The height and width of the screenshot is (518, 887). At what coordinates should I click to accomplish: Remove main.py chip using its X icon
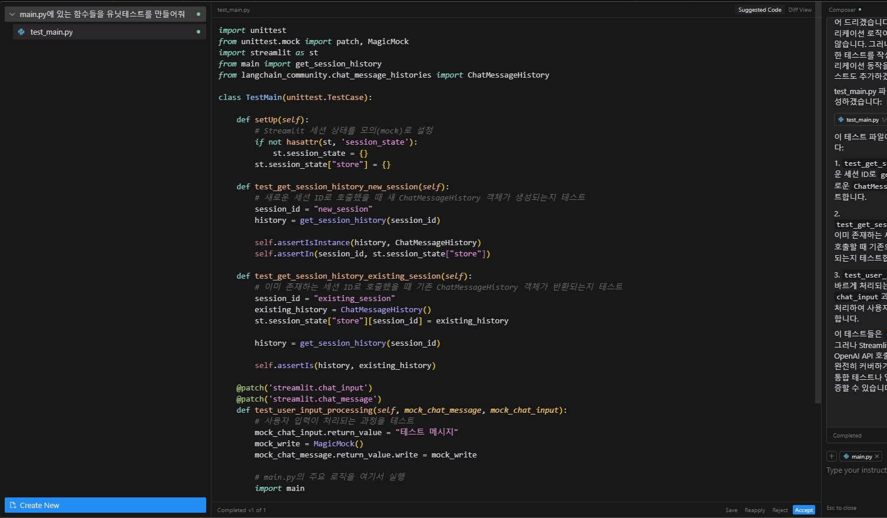point(876,456)
